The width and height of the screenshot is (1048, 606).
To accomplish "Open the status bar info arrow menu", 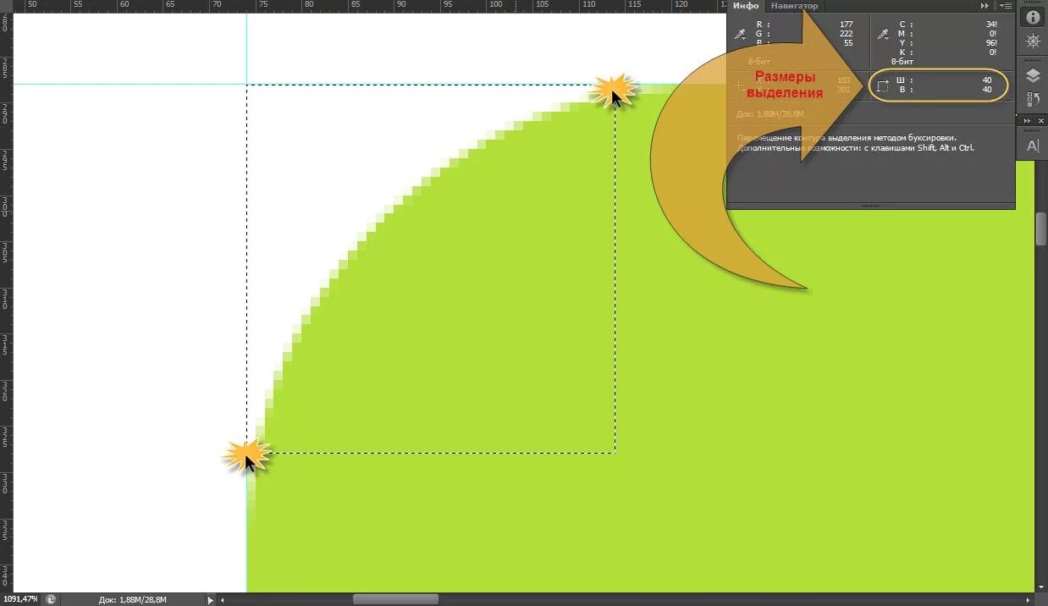I will [x=211, y=599].
